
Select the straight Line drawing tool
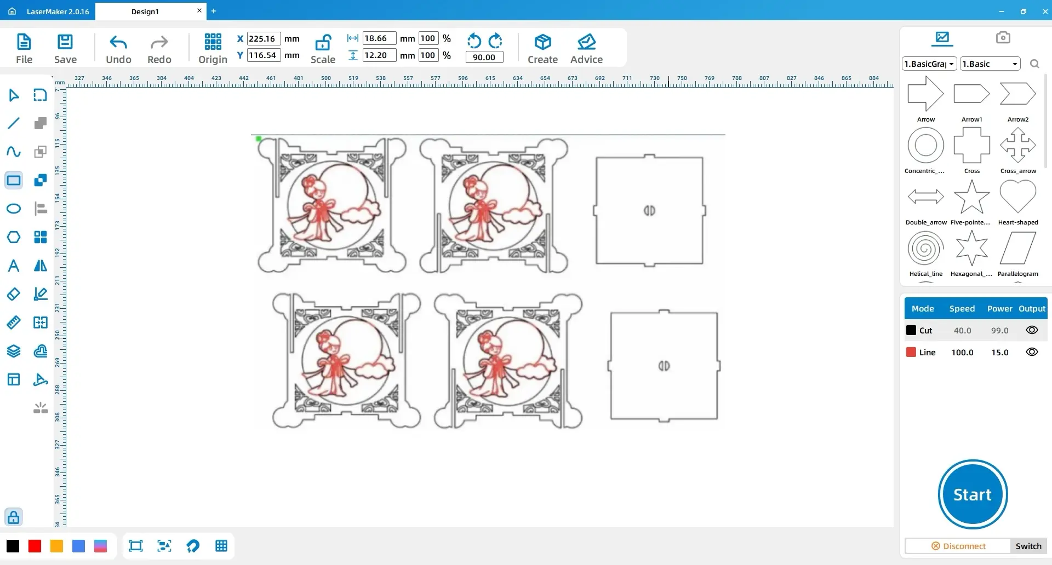14,123
